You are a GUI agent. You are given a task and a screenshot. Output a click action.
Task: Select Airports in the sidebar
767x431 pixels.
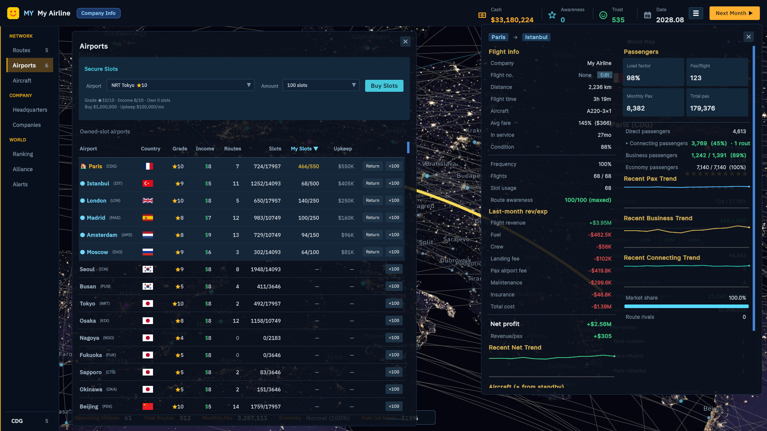point(30,65)
